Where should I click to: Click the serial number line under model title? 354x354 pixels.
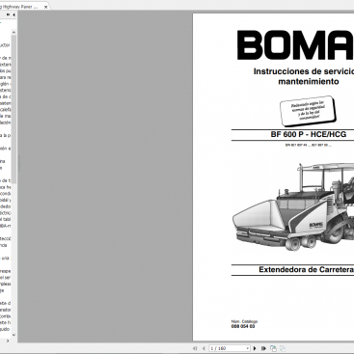[309, 145]
